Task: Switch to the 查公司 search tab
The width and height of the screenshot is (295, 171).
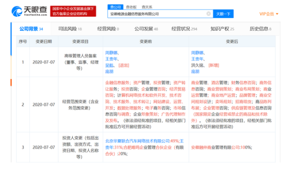Action: click(x=115, y=7)
